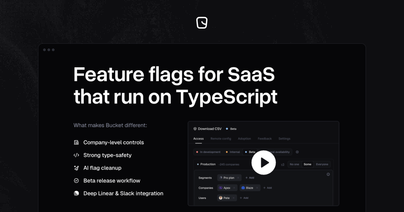This screenshot has height=212, width=404.
Task: Add a company in Companies row
Action: point(267,188)
